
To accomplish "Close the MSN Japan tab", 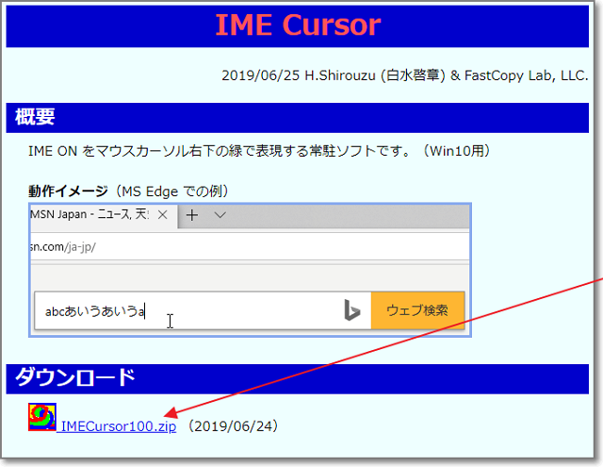I will [162, 215].
